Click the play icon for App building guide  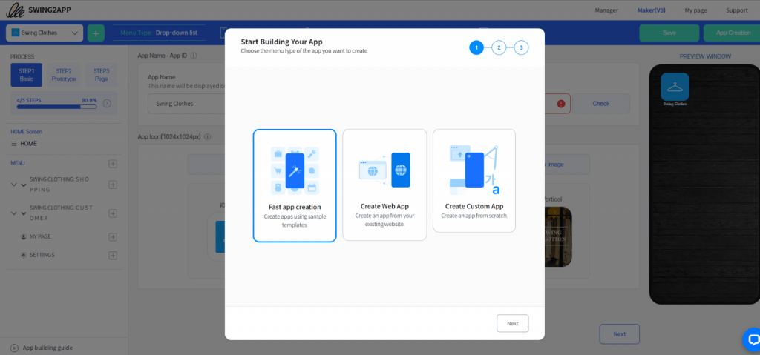point(14,348)
